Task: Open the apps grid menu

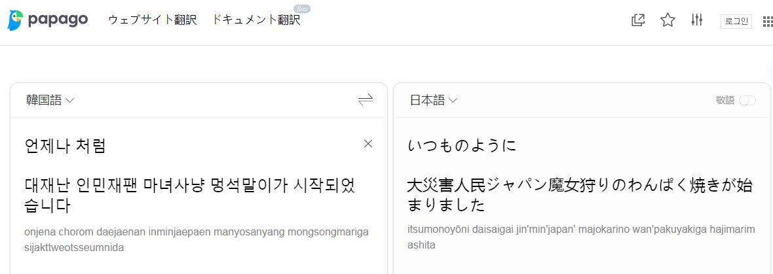Action: [x=768, y=21]
